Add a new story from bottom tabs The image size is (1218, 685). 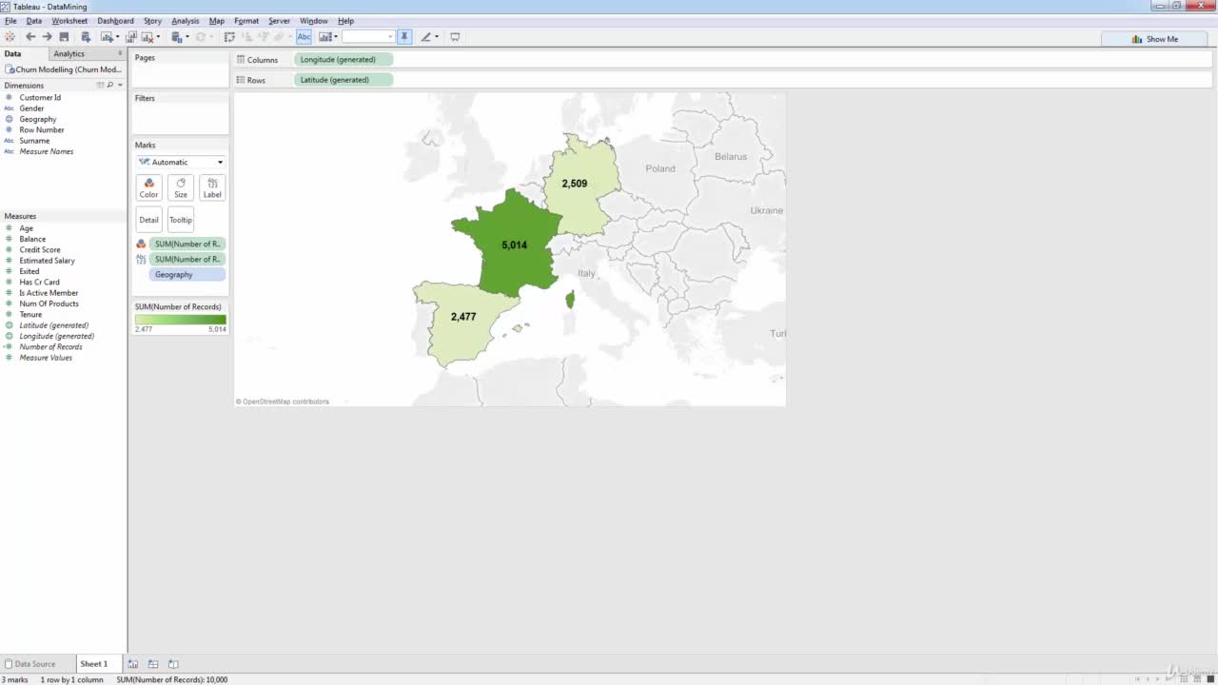click(173, 664)
